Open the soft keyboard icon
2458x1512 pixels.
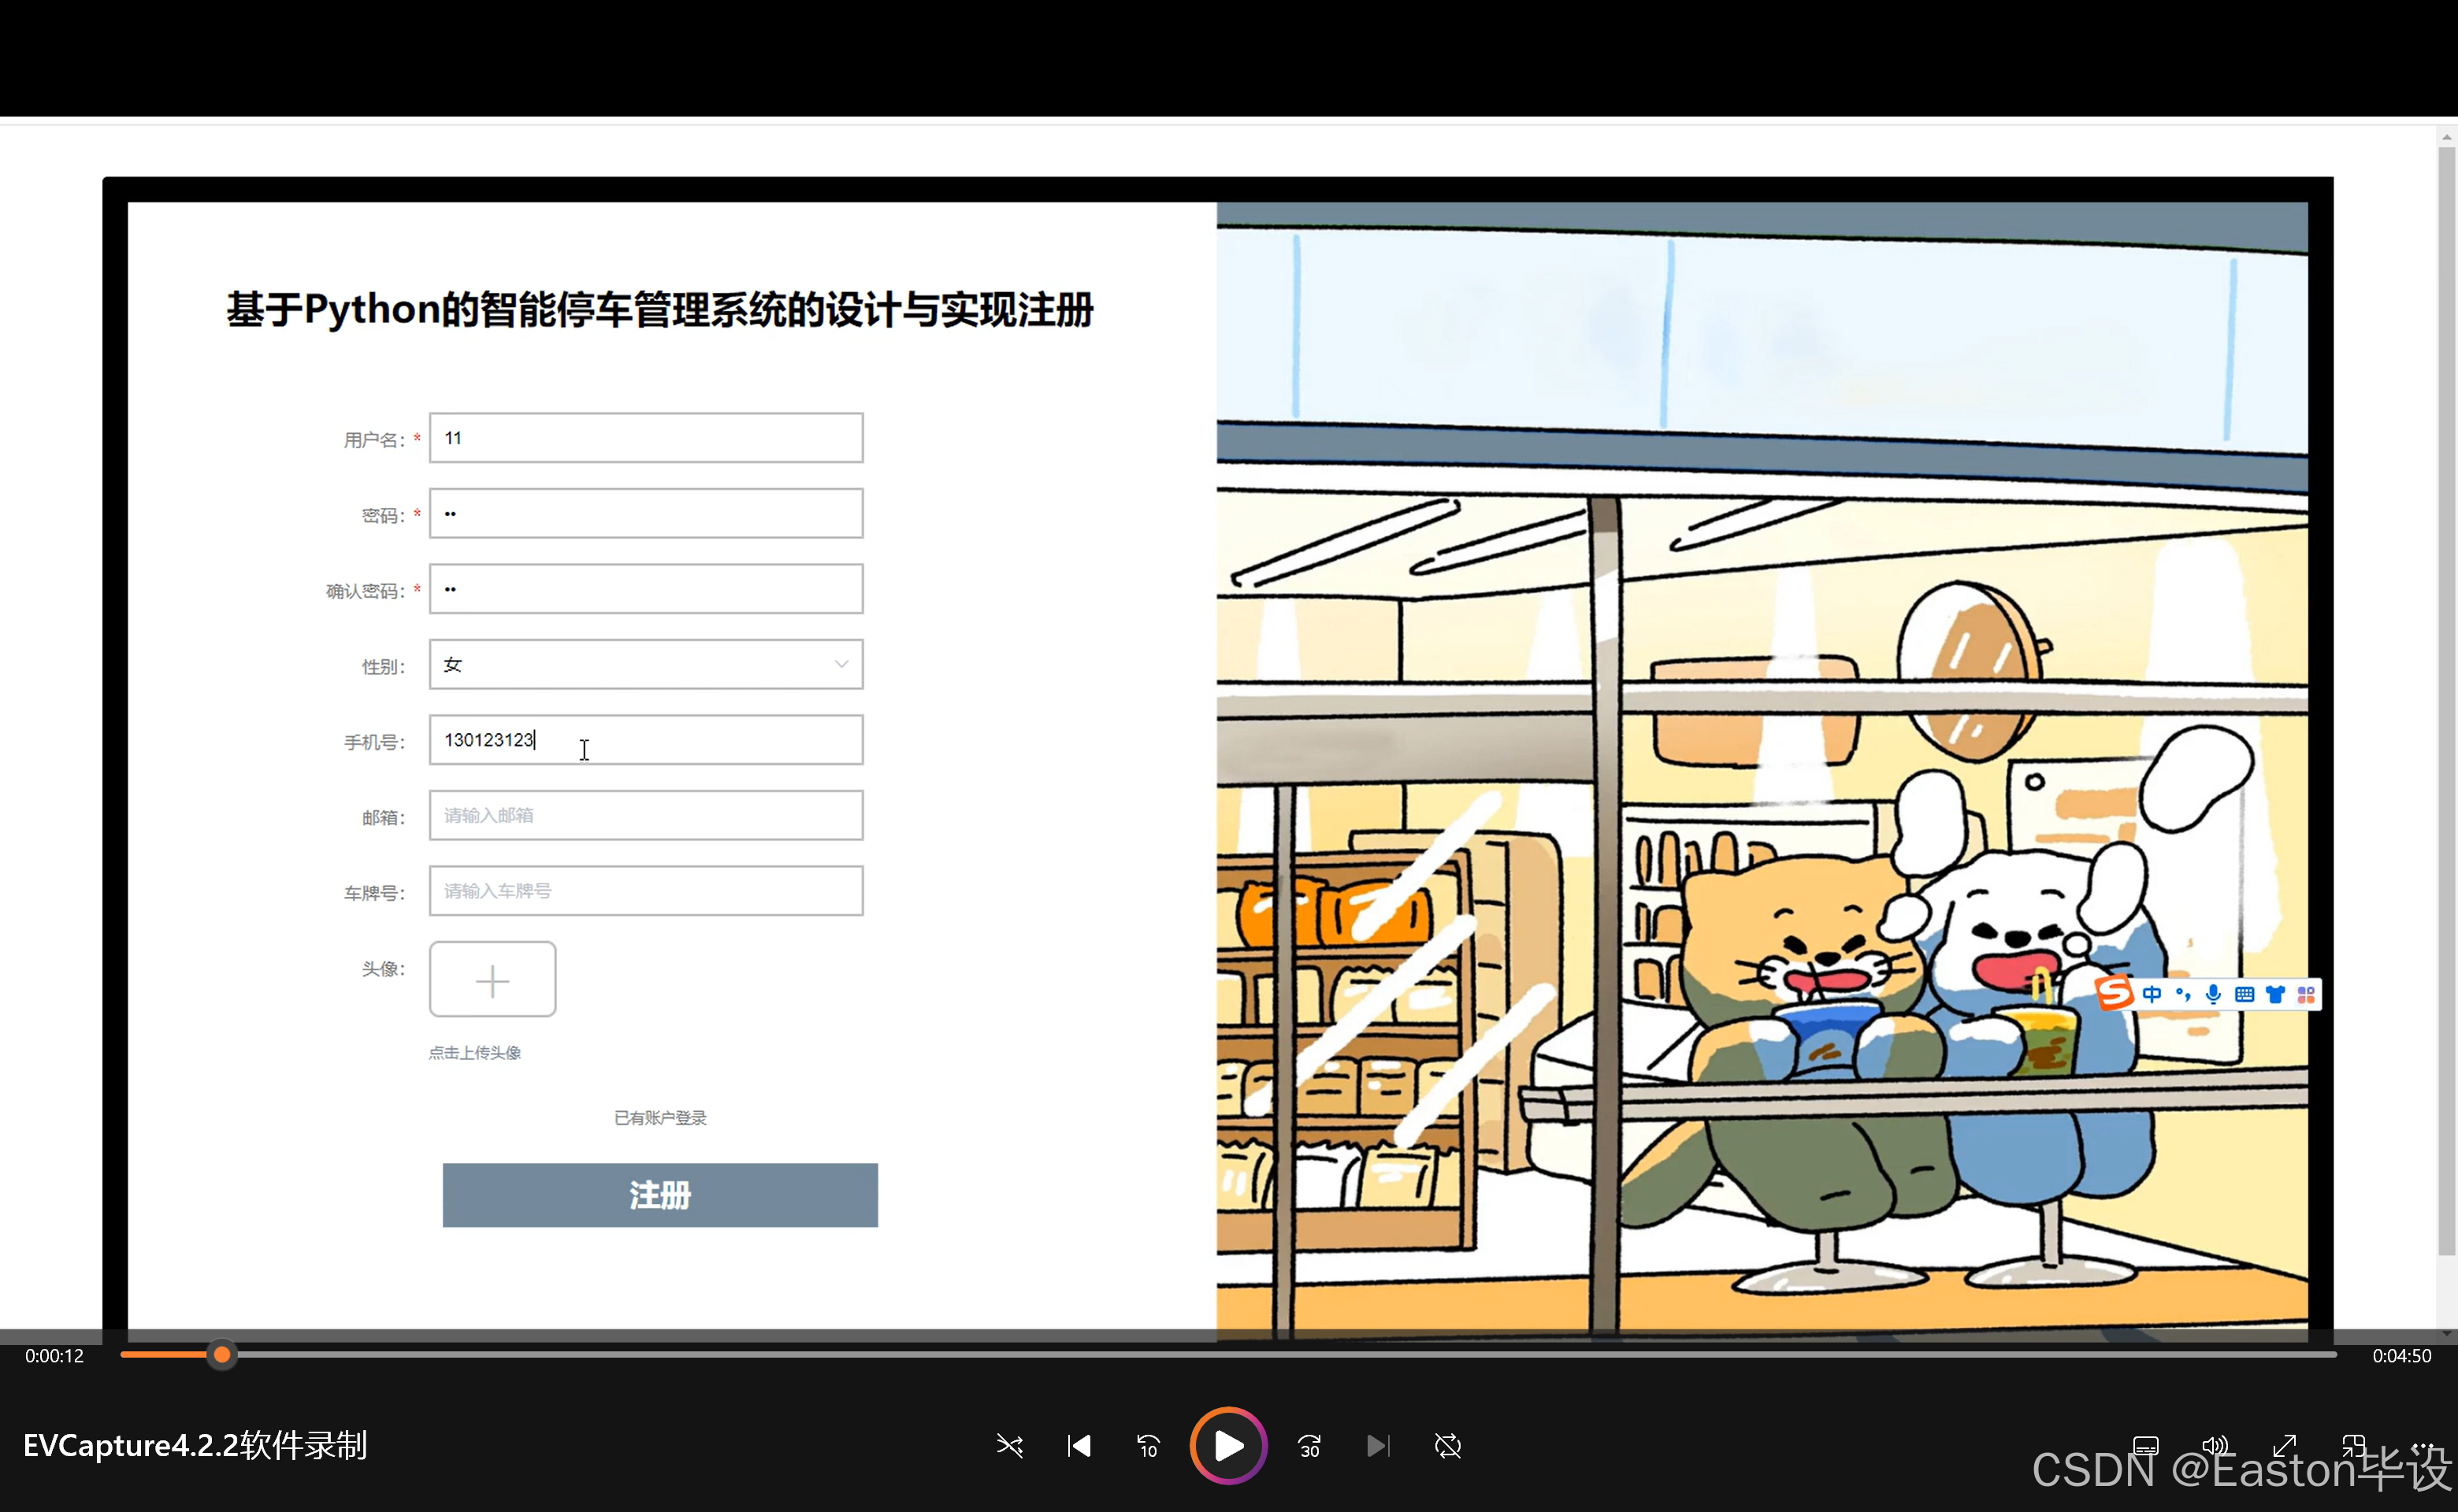pyautogui.click(x=2245, y=994)
